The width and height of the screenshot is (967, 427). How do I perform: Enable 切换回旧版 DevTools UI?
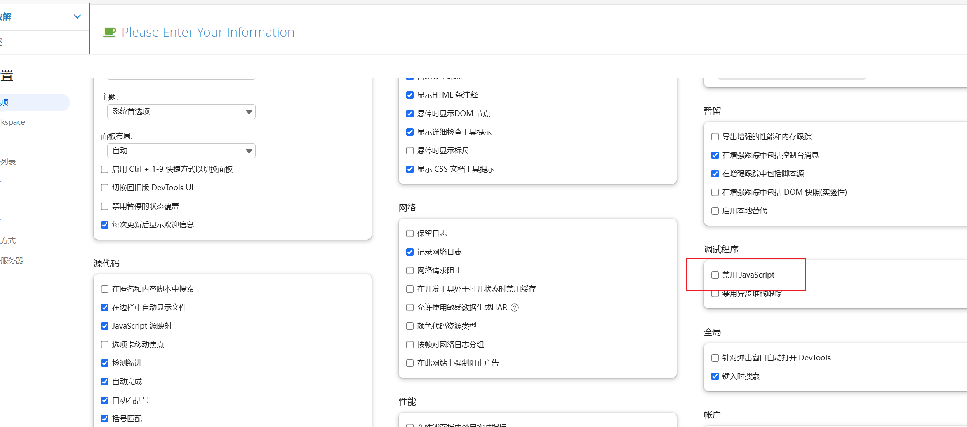pyautogui.click(x=105, y=188)
